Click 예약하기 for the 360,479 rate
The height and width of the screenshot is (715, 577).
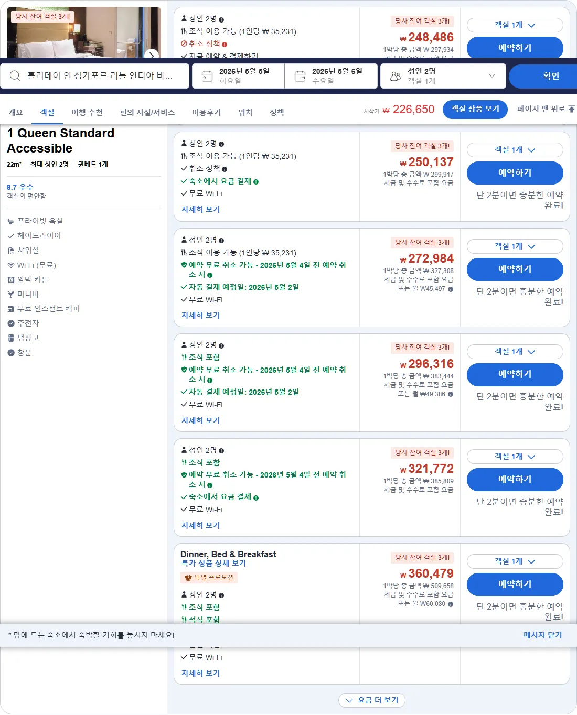[515, 584]
